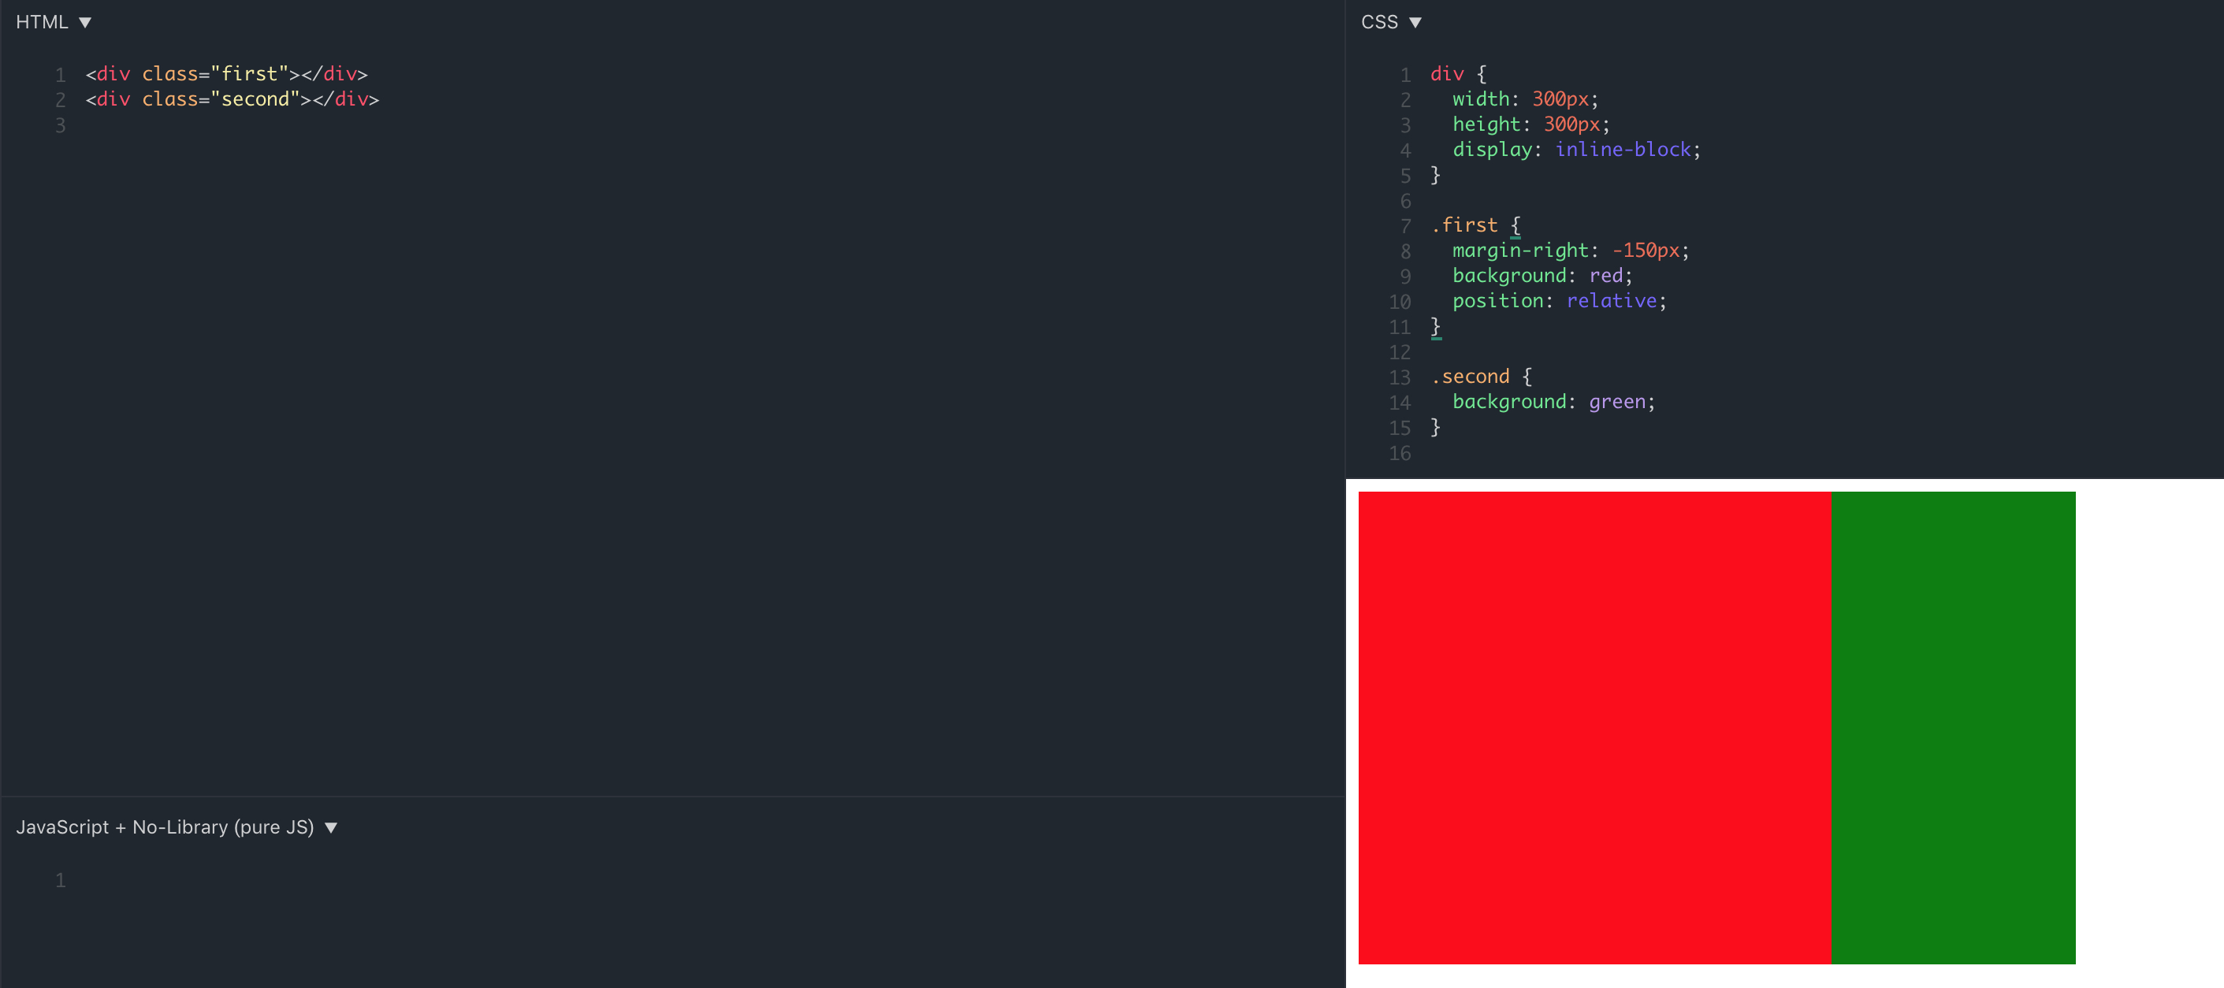Click the CSS gutter line number 16

click(x=1400, y=453)
